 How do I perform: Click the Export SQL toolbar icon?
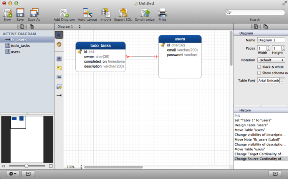[123, 13]
